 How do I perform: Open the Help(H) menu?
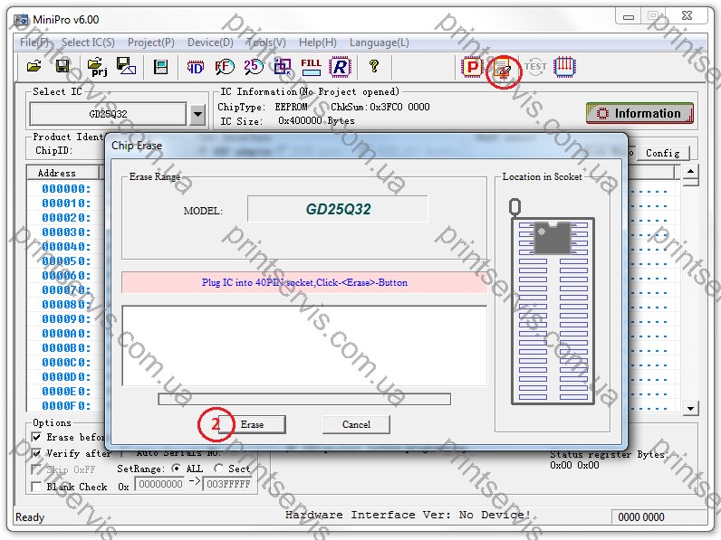pyautogui.click(x=318, y=43)
